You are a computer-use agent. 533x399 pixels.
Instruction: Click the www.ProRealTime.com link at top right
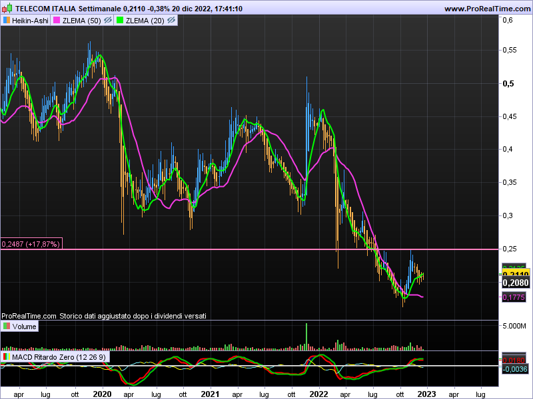click(486, 9)
